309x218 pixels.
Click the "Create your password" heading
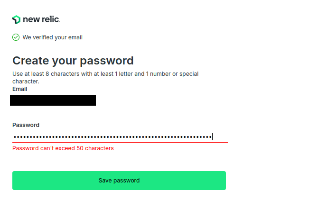pos(73,61)
